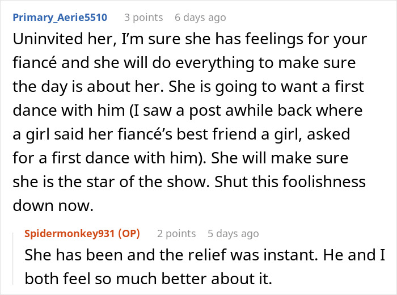
Task: Click the phrase 'she is the star of the show'
Action: pyautogui.click(x=111, y=182)
